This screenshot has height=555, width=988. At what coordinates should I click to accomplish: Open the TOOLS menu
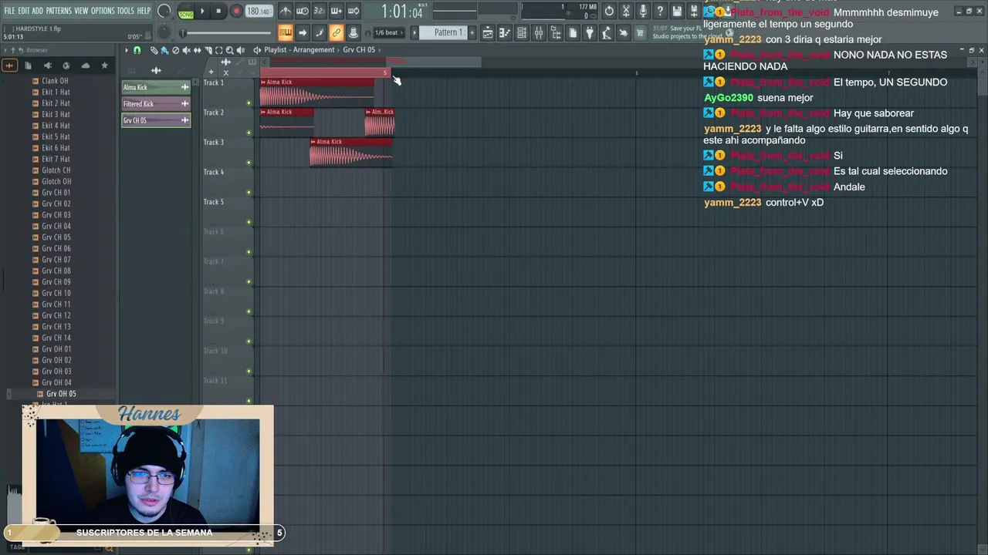(x=126, y=11)
